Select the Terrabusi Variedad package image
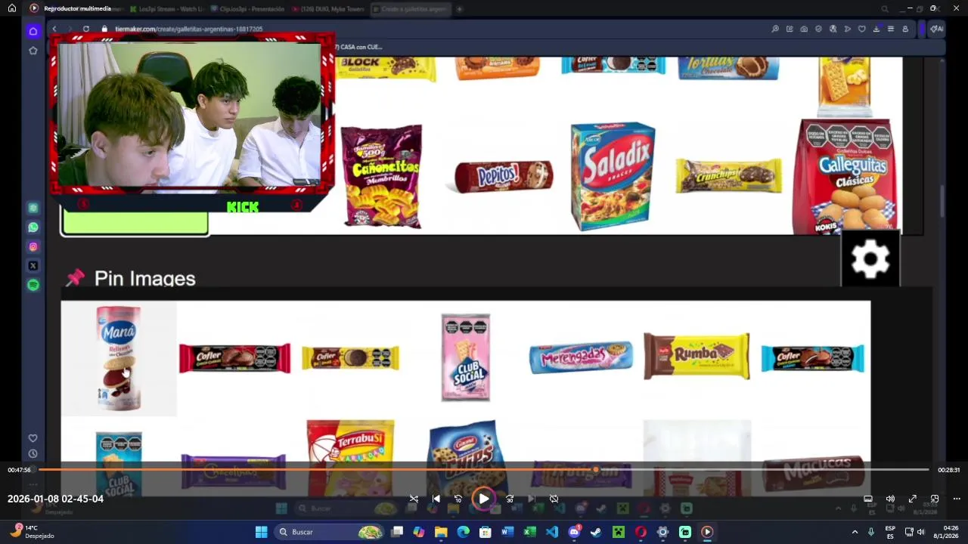Image resolution: width=968 pixels, height=544 pixels. 350,457
